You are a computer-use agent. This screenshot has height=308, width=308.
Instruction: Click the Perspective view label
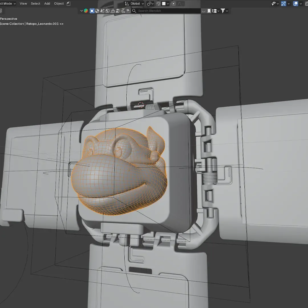pyautogui.click(x=9, y=19)
